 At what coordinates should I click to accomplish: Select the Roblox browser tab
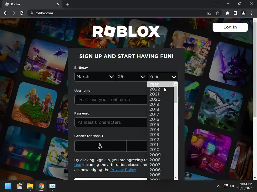32,4
